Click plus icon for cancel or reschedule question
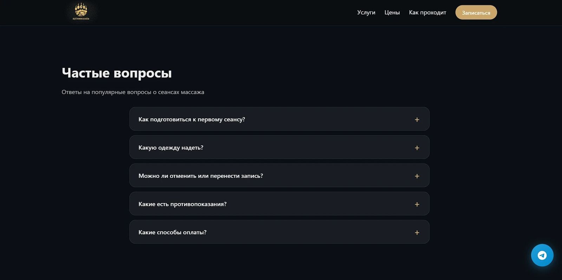This screenshot has width=562, height=280. tap(417, 176)
